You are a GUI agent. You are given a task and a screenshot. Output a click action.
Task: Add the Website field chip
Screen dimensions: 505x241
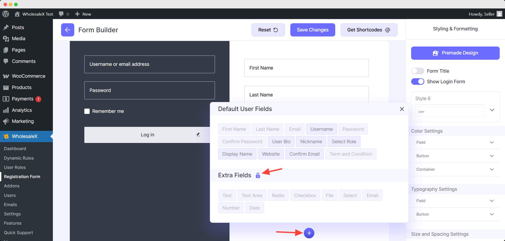(271, 154)
